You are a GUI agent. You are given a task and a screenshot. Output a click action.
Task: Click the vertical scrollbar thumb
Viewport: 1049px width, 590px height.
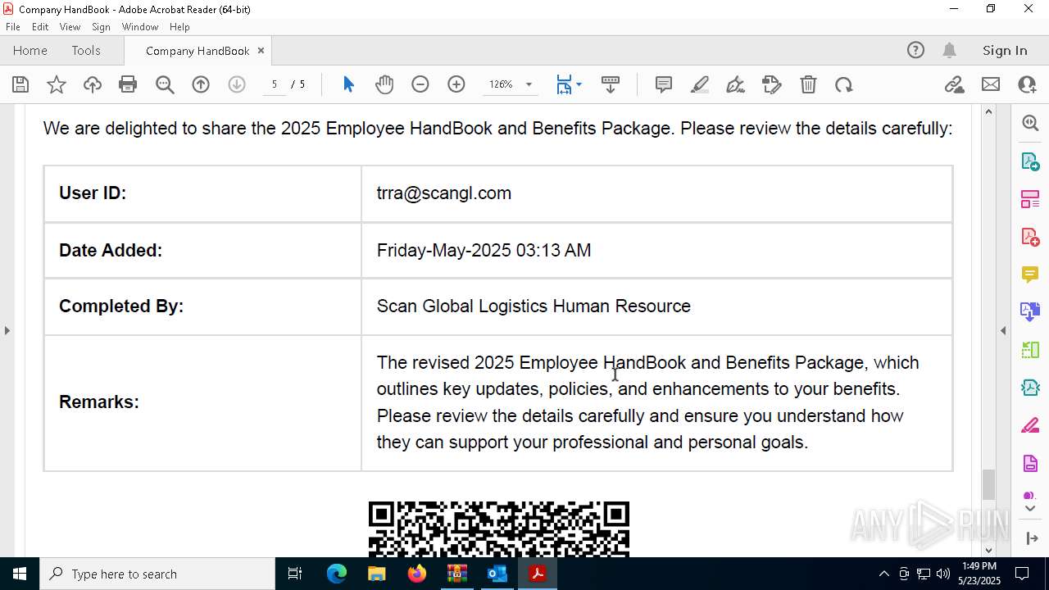[988, 484]
